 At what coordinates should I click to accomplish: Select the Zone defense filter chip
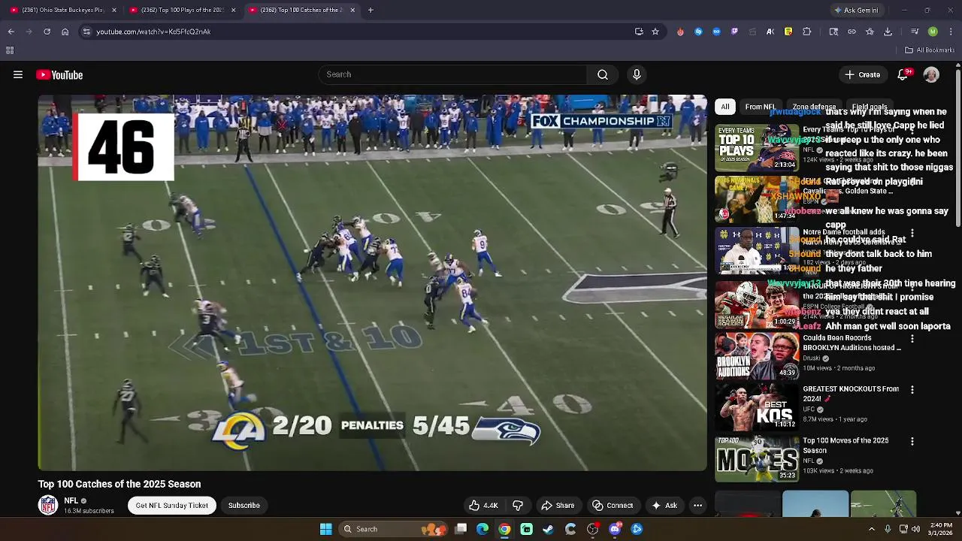pyautogui.click(x=814, y=107)
